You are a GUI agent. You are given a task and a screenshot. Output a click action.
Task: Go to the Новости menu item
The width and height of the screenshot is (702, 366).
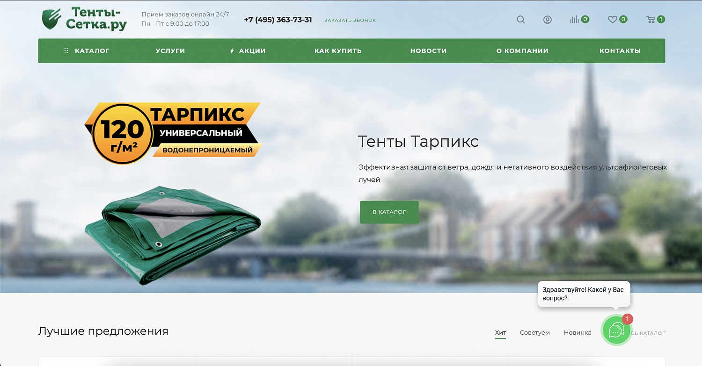[428, 51]
